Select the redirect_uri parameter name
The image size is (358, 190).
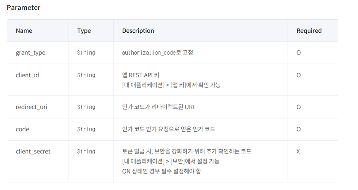[x=31, y=107]
